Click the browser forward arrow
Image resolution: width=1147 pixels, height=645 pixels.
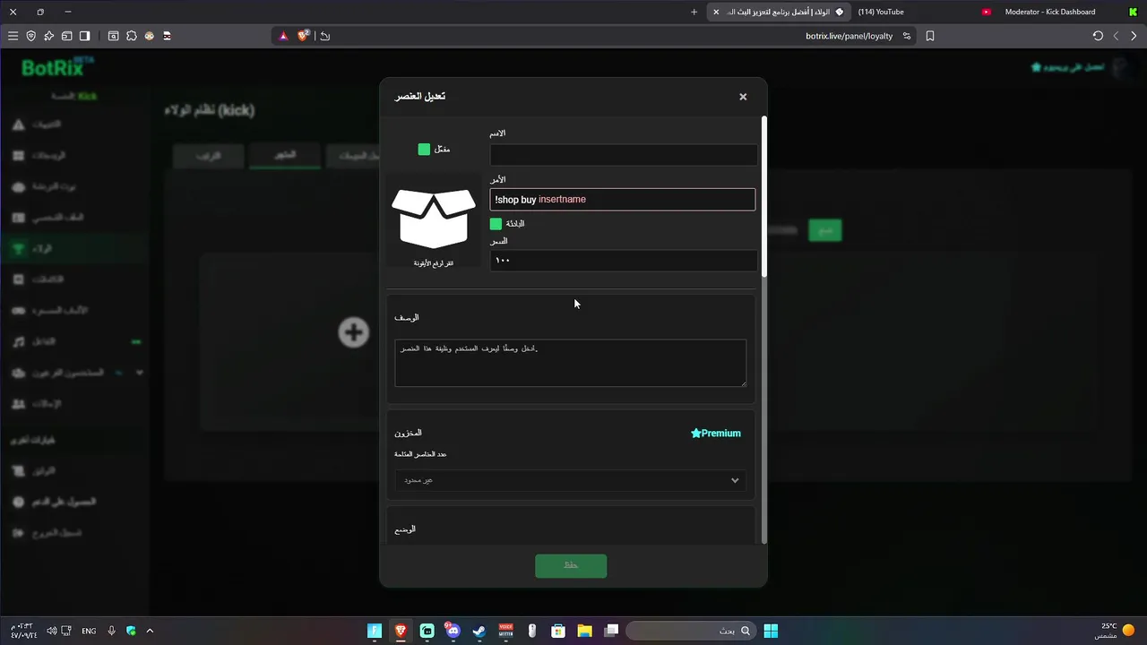point(1134,36)
